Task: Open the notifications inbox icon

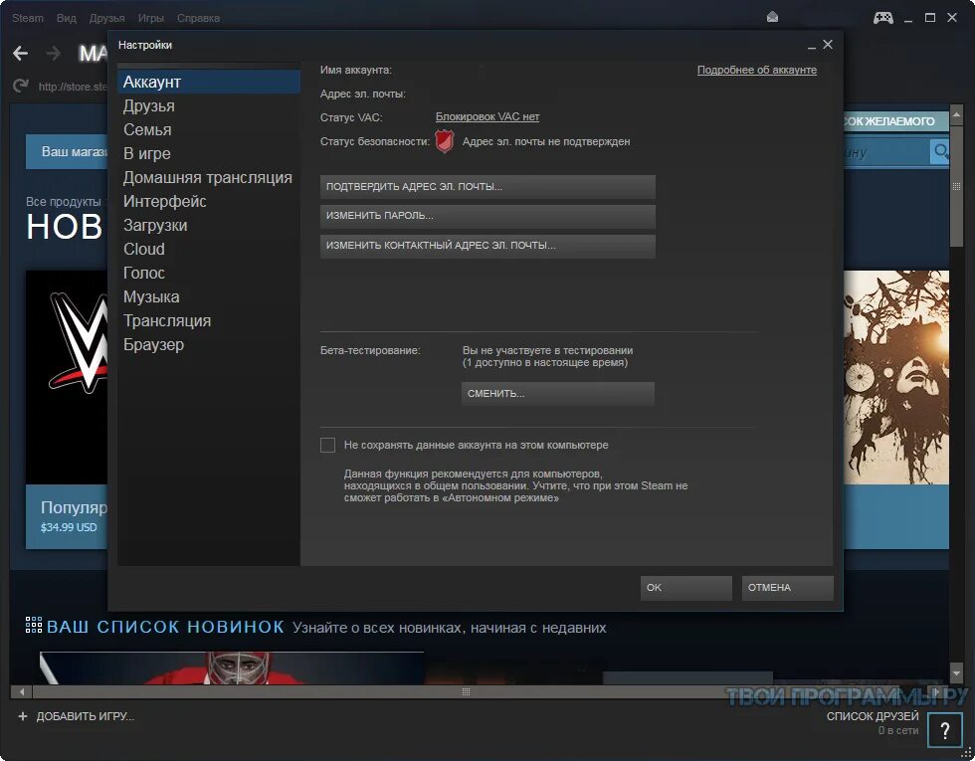Action: [x=772, y=18]
